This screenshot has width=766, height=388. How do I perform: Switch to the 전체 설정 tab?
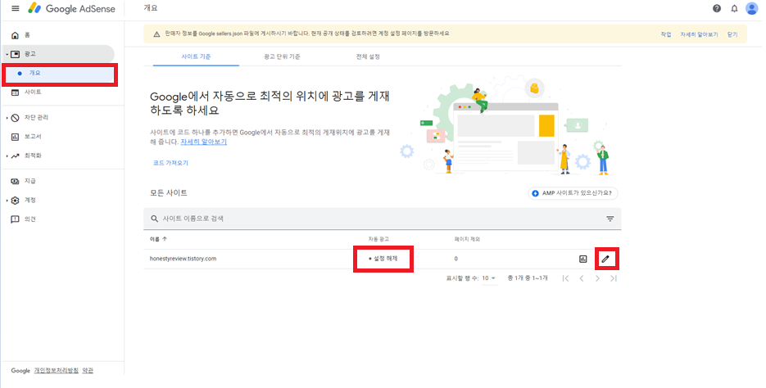[368, 56]
